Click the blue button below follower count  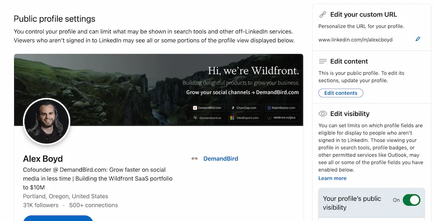point(58,218)
